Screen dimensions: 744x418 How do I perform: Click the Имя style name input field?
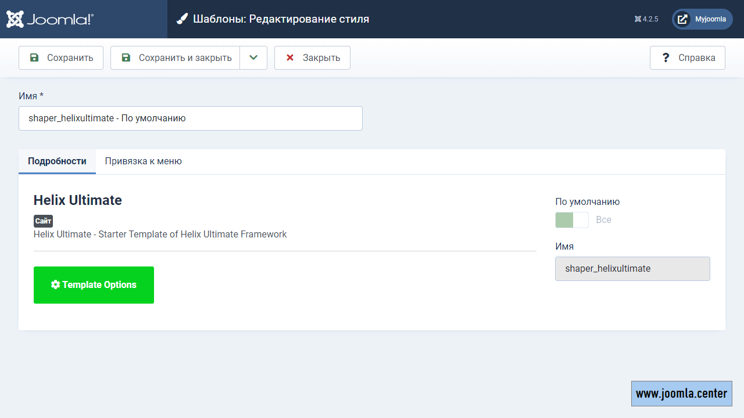(x=191, y=118)
